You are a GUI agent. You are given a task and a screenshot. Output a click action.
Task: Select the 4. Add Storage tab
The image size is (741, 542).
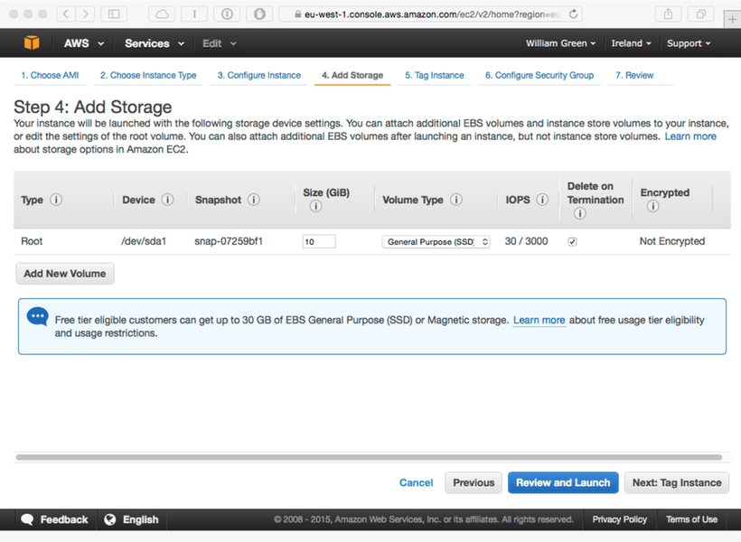tap(352, 75)
